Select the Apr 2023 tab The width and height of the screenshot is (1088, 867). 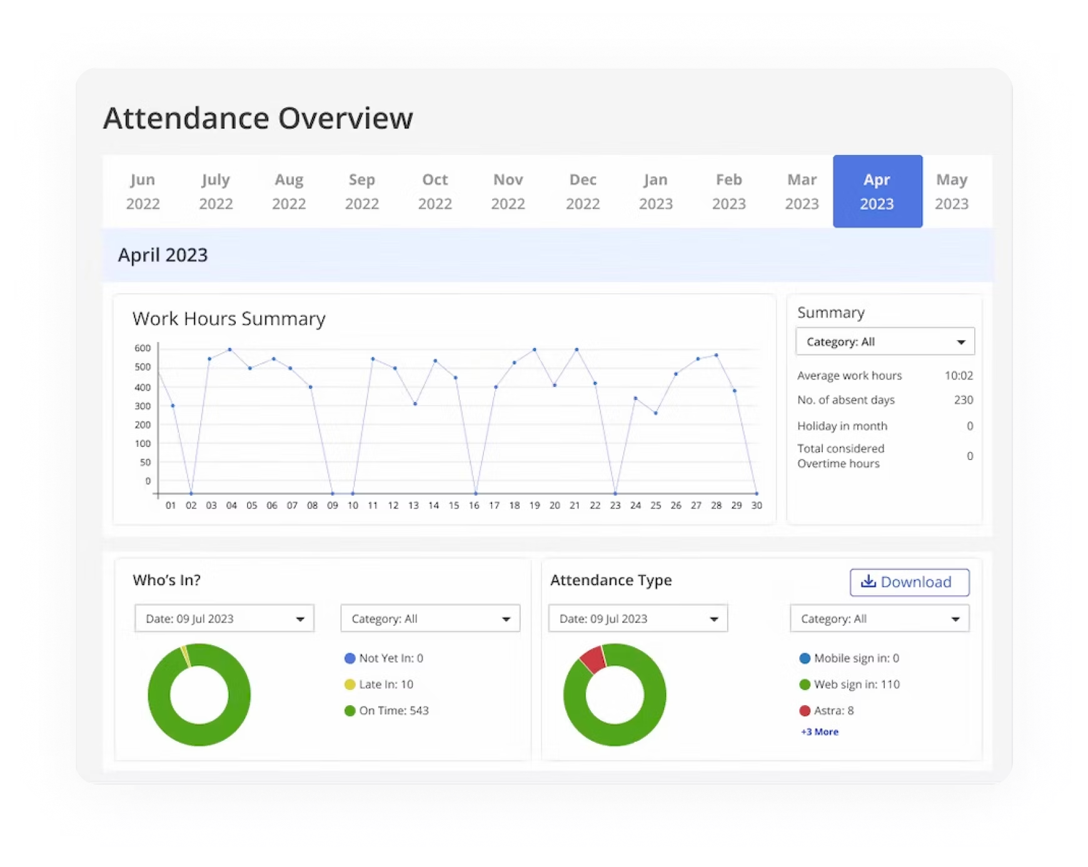(877, 191)
